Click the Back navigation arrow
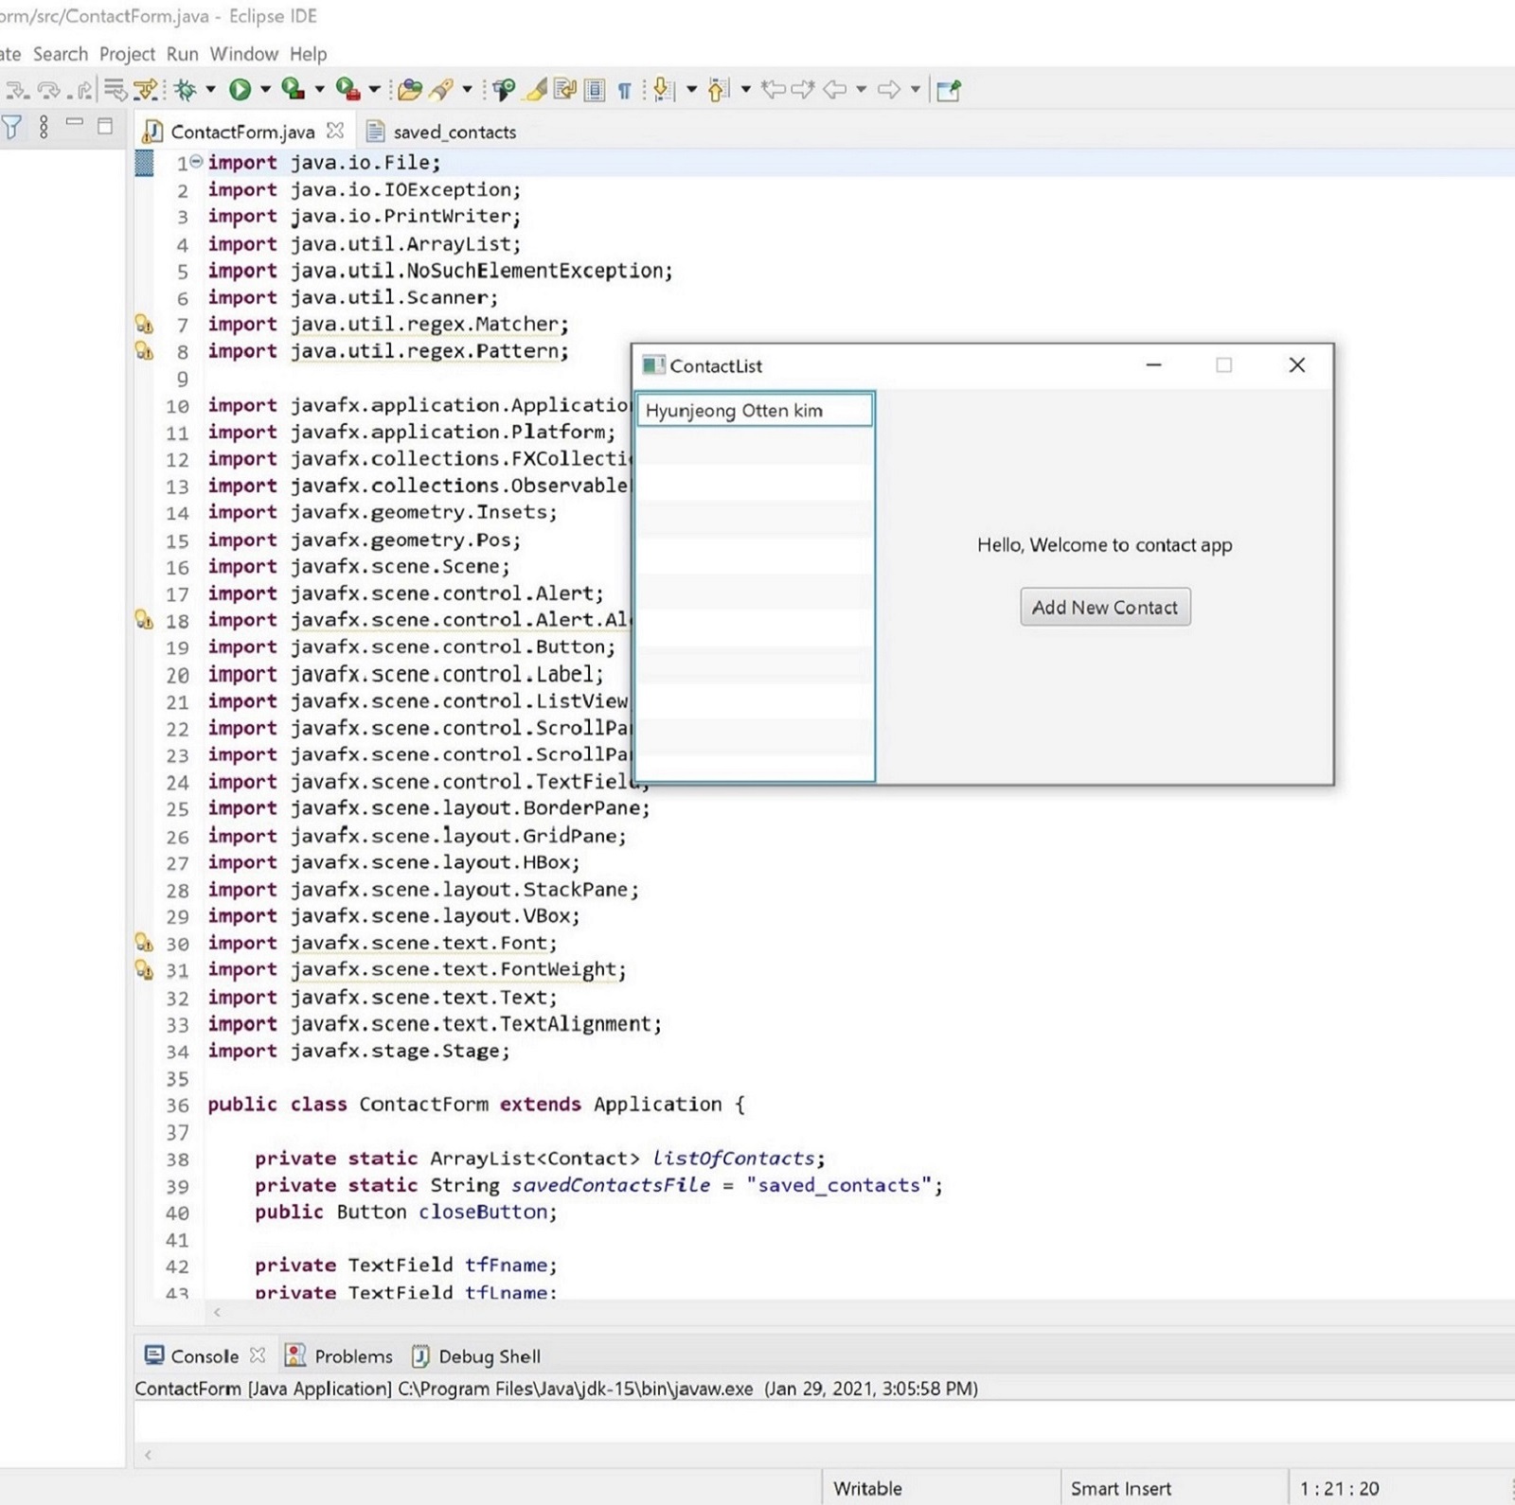 coord(834,90)
